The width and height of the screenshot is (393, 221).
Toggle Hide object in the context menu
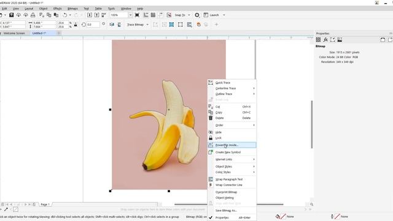[232, 132]
